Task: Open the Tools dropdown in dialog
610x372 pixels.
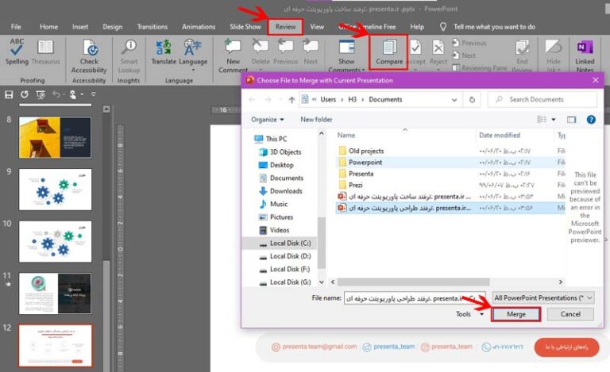Action: (469, 314)
